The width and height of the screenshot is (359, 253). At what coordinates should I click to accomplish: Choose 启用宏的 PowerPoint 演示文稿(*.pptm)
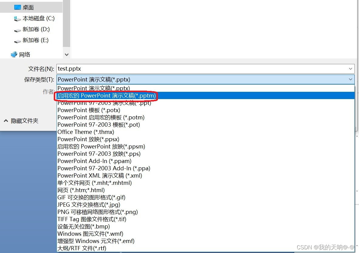pyautogui.click(x=206, y=95)
